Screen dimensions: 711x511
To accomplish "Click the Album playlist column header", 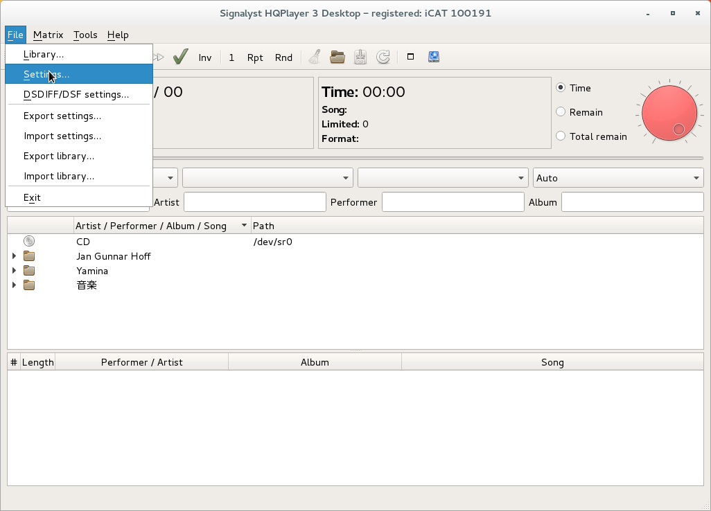I will [315, 362].
